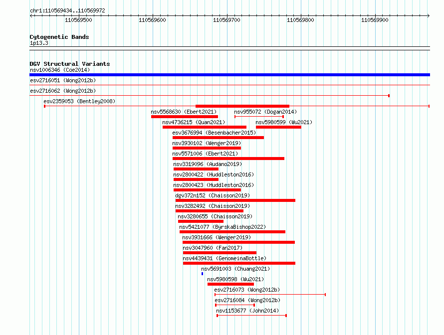Image resolution: width=444 pixels, height=335 pixels.
Task: Click nsv4736215 (Quan2021) label
Action: (x=194, y=122)
